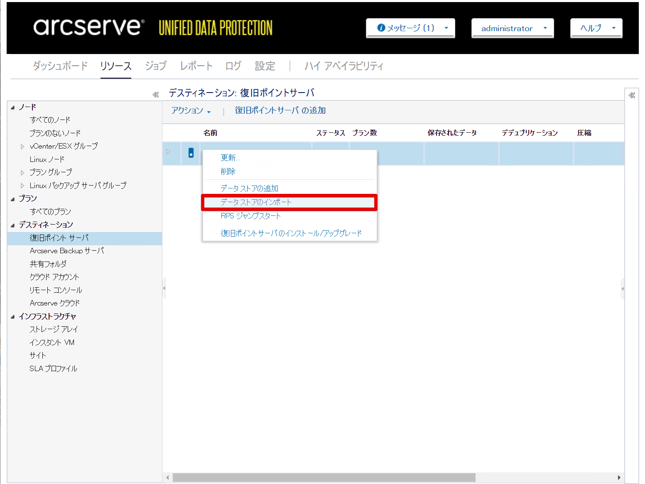The width and height of the screenshot is (645, 484).
Task: Click the info icon beside メッセージ (1)
Action: coord(381,28)
